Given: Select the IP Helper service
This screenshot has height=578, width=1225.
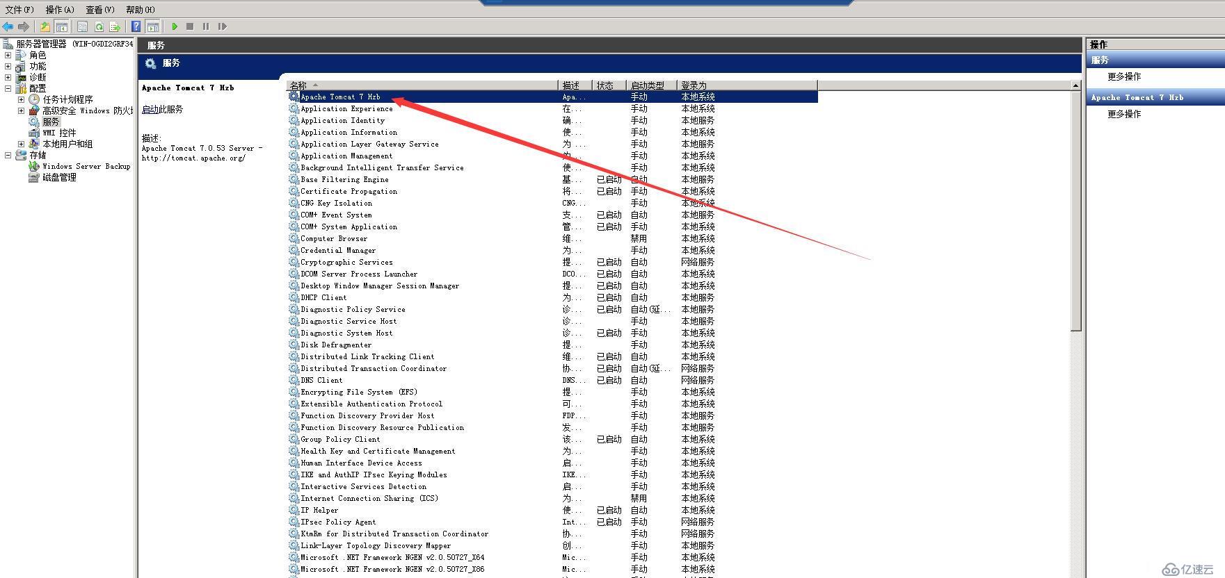Looking at the screenshot, I should 553,510.
